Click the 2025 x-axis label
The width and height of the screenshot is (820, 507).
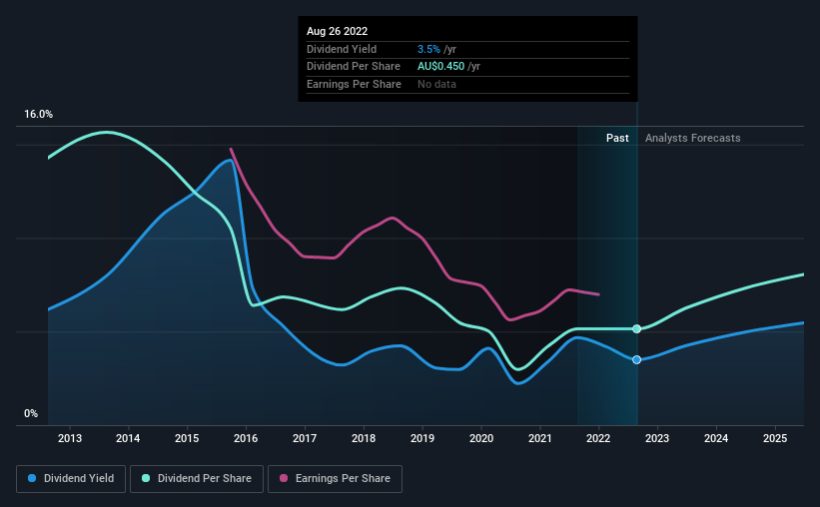775,438
